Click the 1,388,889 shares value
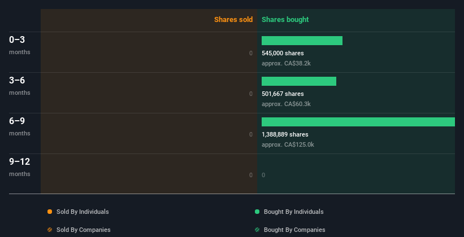 pos(285,134)
